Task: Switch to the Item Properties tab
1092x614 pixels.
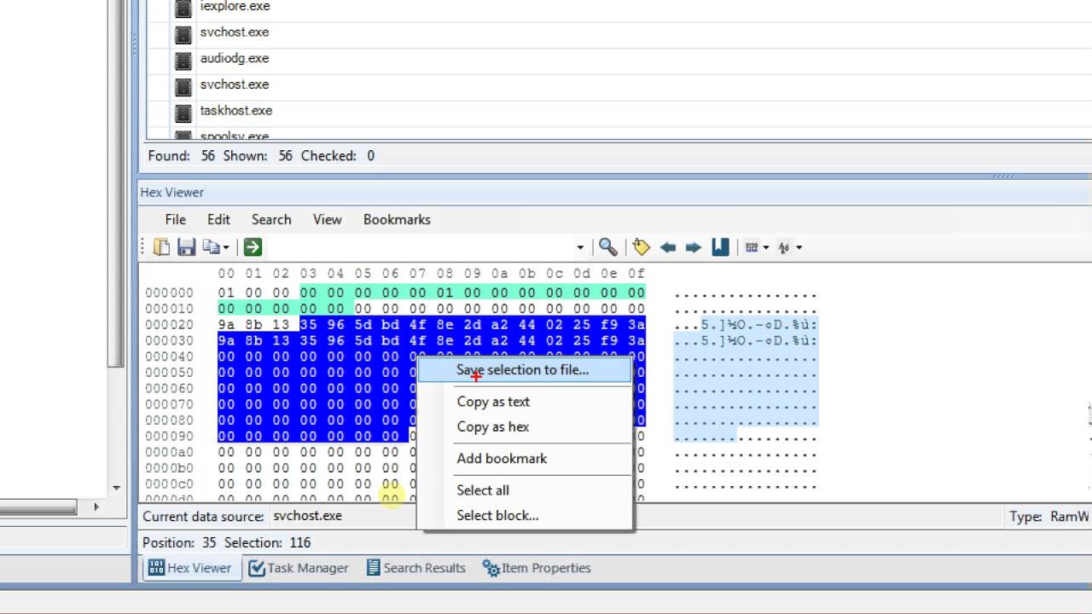Action: click(537, 568)
